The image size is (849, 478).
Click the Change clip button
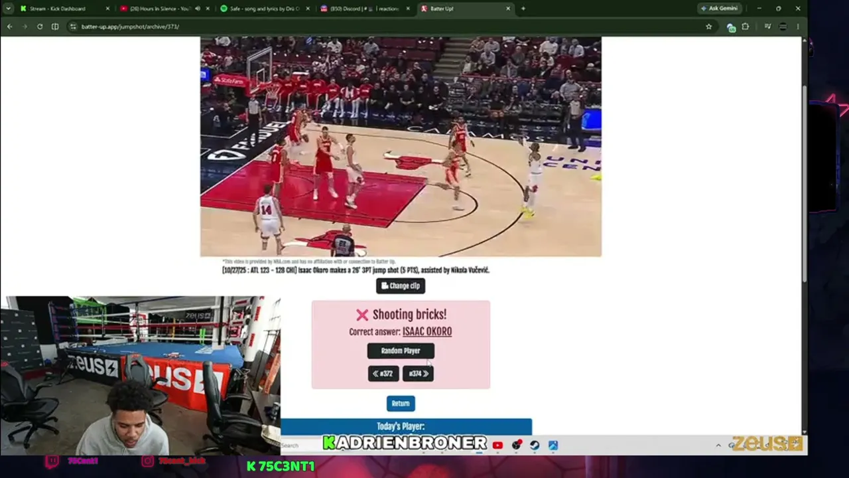(x=401, y=285)
